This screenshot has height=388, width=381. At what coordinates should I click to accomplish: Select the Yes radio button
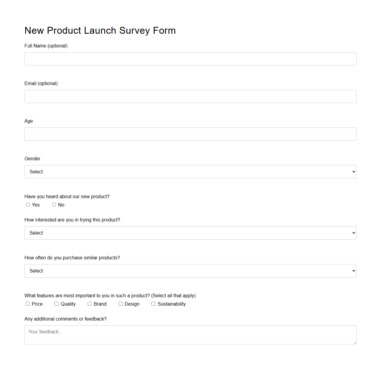coord(28,204)
